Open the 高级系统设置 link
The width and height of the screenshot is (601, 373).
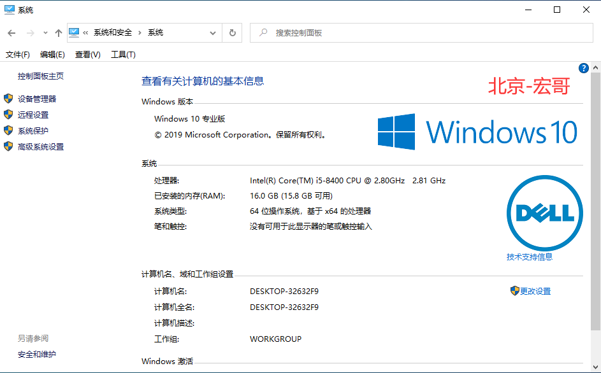41,146
